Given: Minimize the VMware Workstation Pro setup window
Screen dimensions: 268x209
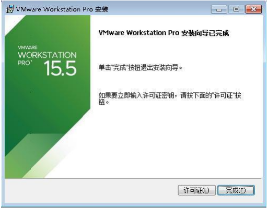Looking at the screenshot, I should (219, 9).
